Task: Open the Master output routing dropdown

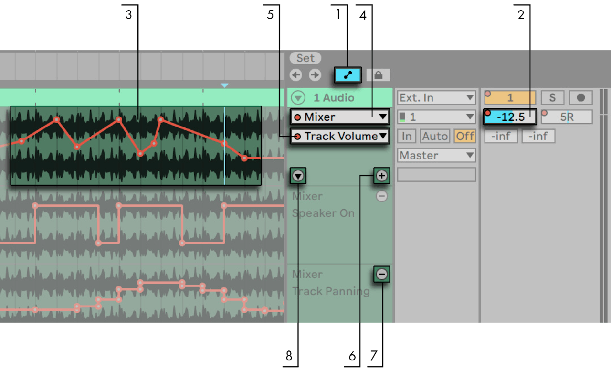Action: (436, 155)
